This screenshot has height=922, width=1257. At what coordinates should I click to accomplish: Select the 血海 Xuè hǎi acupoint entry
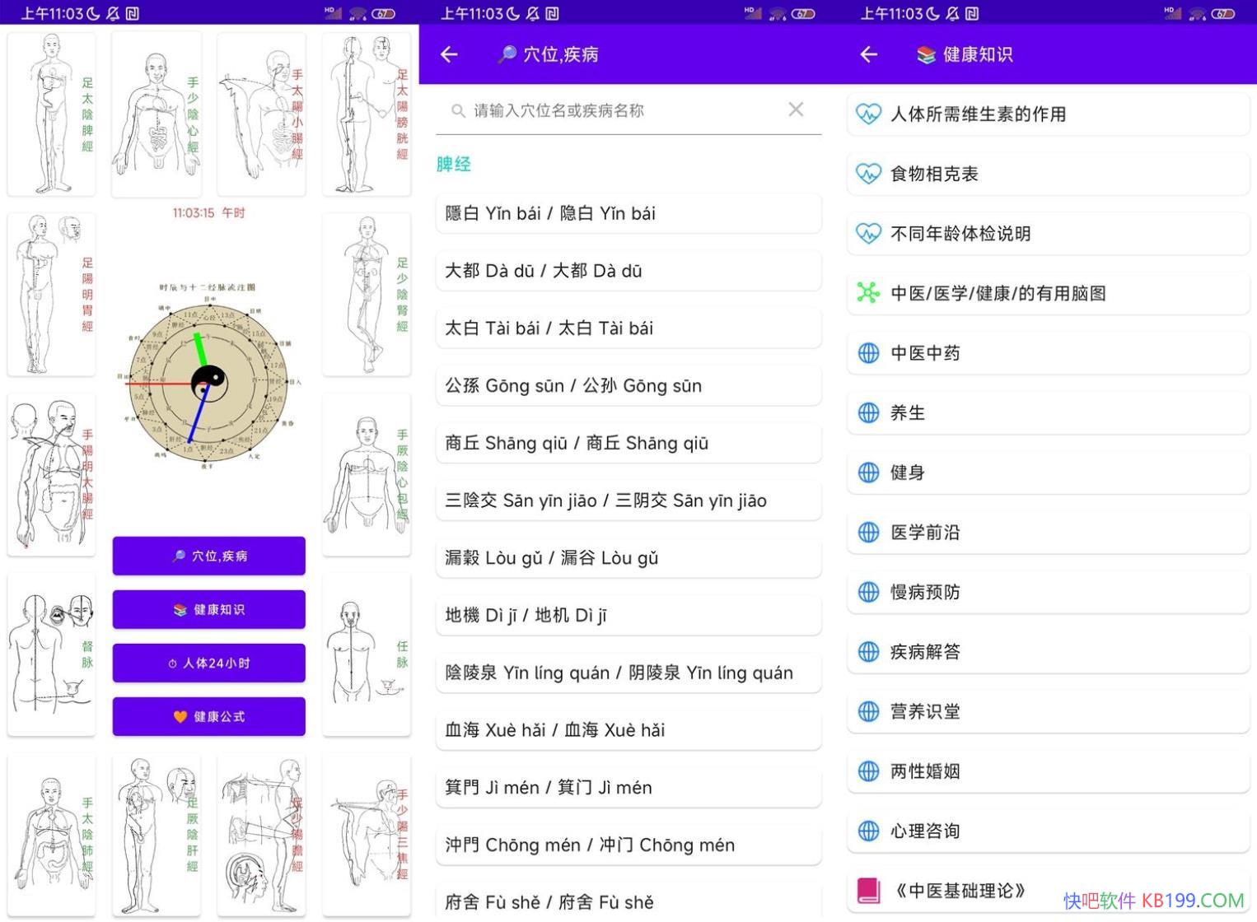pyautogui.click(x=628, y=730)
